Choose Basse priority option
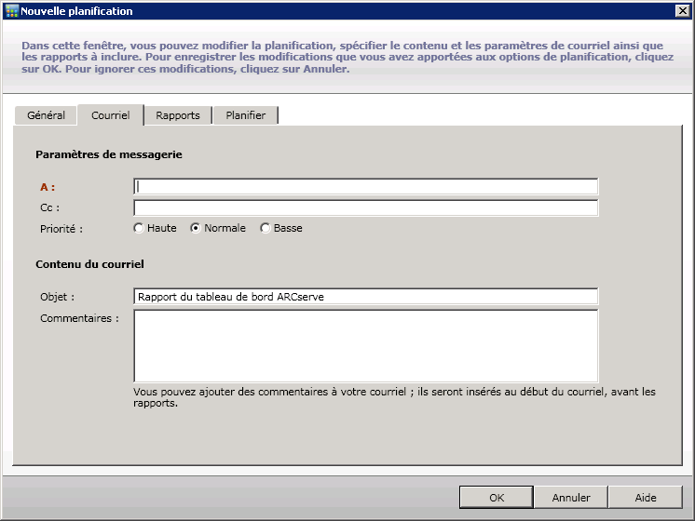This screenshot has height=521, width=695. 266,228
